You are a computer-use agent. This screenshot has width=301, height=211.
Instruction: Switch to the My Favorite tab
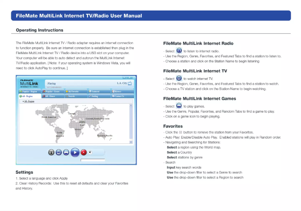pyautogui.click(x=76, y=92)
